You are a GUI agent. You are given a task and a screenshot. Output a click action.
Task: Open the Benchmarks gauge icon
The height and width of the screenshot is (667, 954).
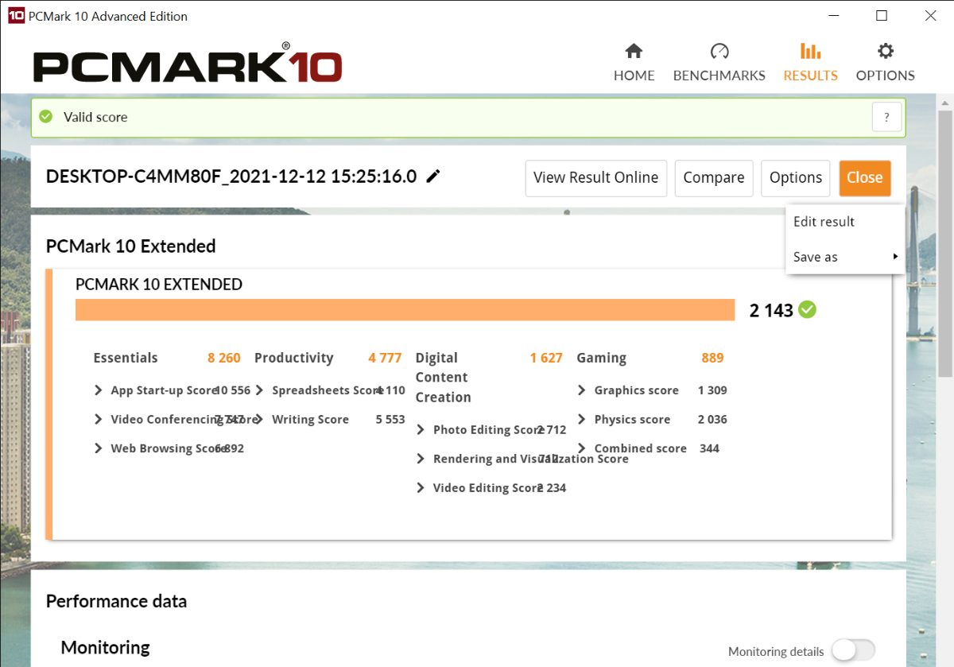719,52
